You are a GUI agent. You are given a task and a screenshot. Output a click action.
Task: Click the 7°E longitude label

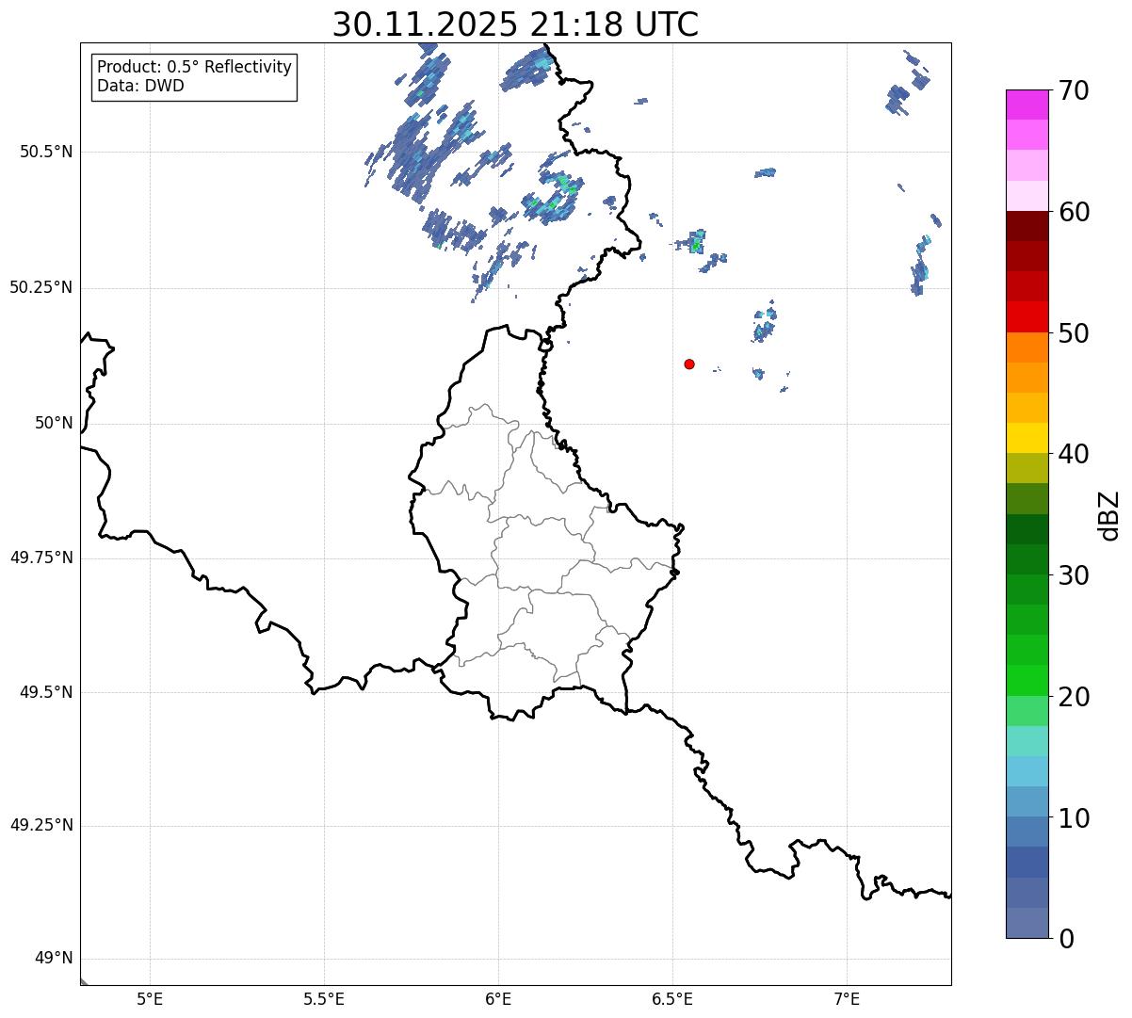[x=847, y=998]
